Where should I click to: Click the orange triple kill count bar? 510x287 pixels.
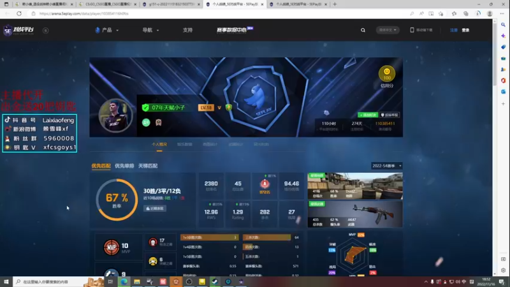(266, 237)
